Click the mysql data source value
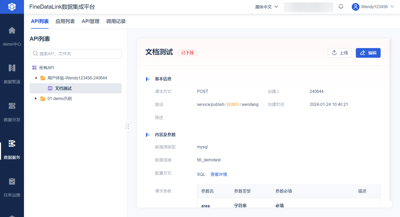The height and width of the screenshot is (217, 400). (x=202, y=147)
